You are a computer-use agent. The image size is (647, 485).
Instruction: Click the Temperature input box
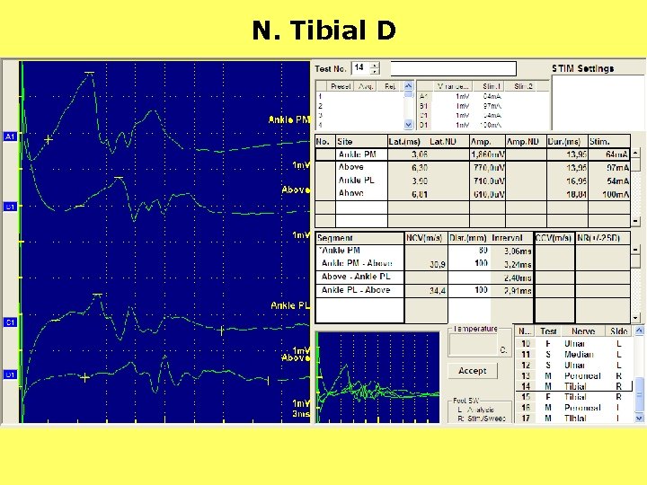tap(474, 345)
